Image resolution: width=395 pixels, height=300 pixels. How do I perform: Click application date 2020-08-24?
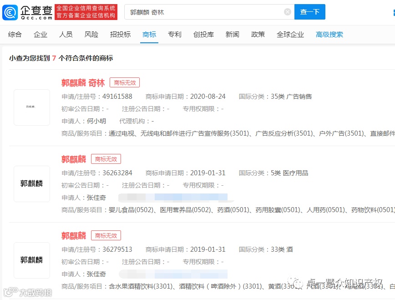(x=208, y=97)
